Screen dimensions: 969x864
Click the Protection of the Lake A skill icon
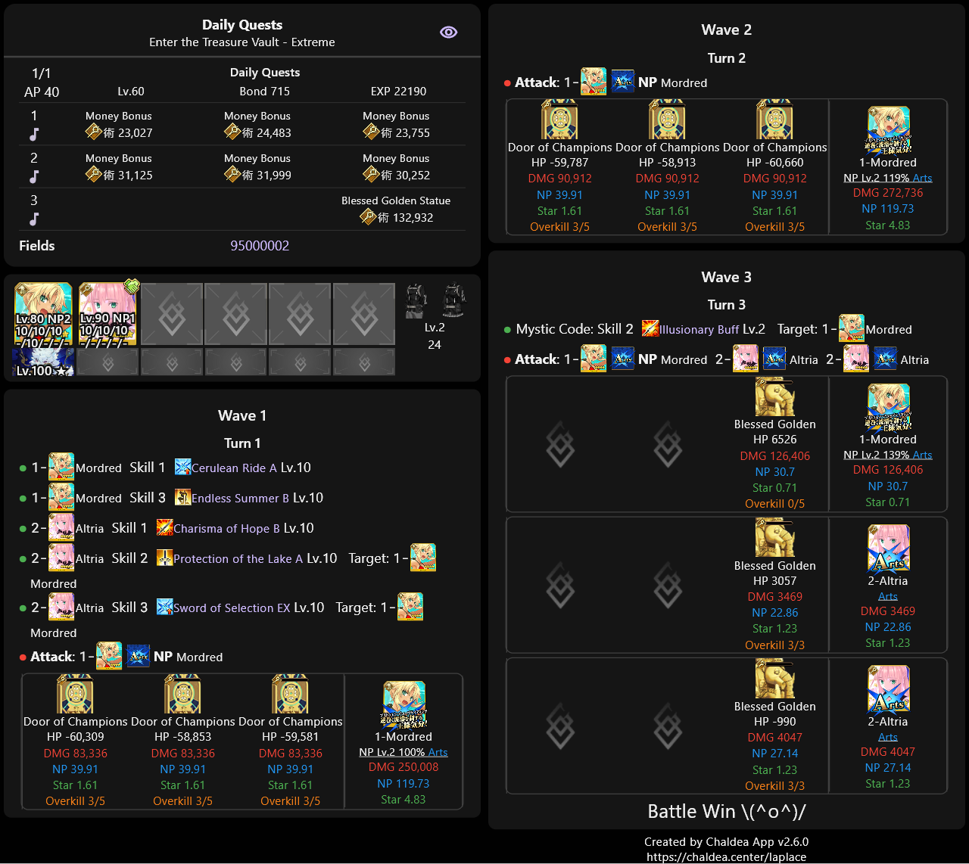[164, 558]
